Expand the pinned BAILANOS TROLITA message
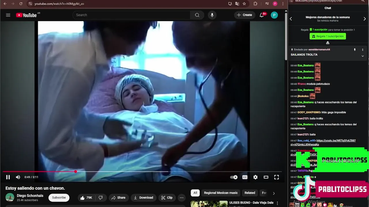This screenshot has height=207, width=369. click(363, 56)
